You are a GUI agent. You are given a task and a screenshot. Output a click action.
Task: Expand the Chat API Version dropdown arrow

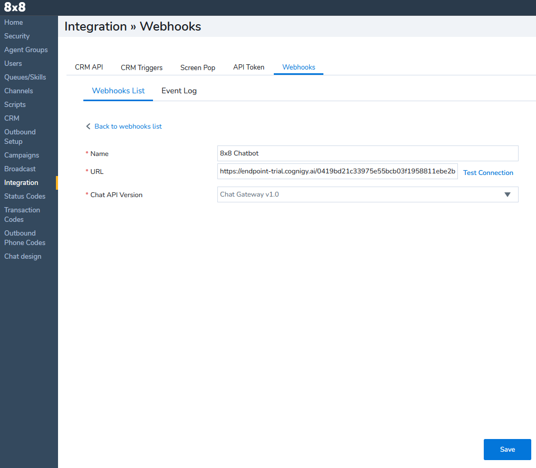pyautogui.click(x=508, y=194)
